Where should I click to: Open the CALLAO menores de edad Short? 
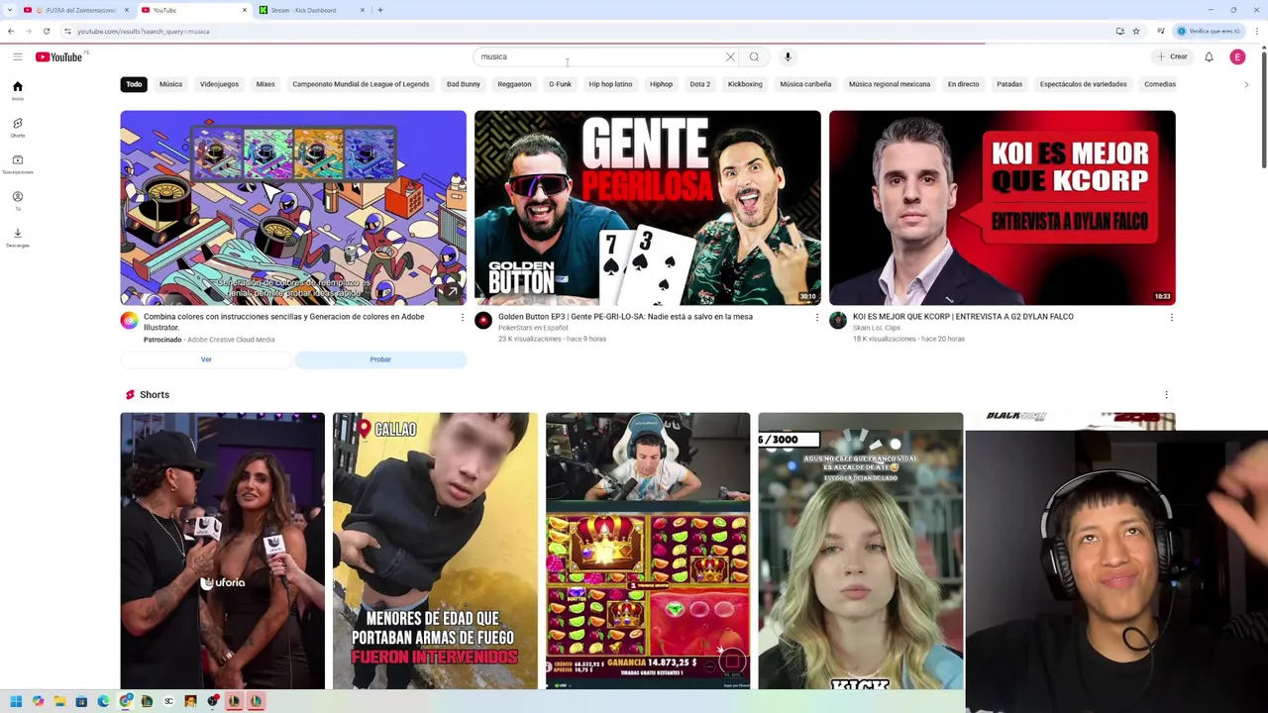pyautogui.click(x=435, y=551)
